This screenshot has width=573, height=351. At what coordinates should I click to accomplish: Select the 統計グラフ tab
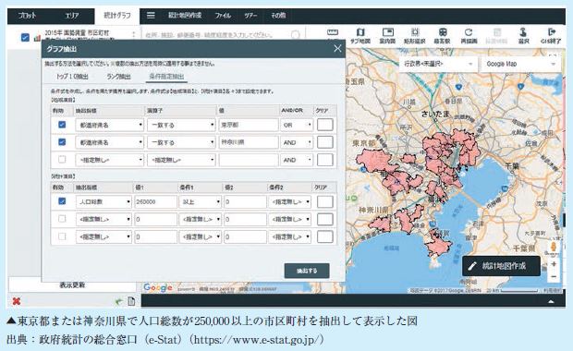tap(117, 16)
